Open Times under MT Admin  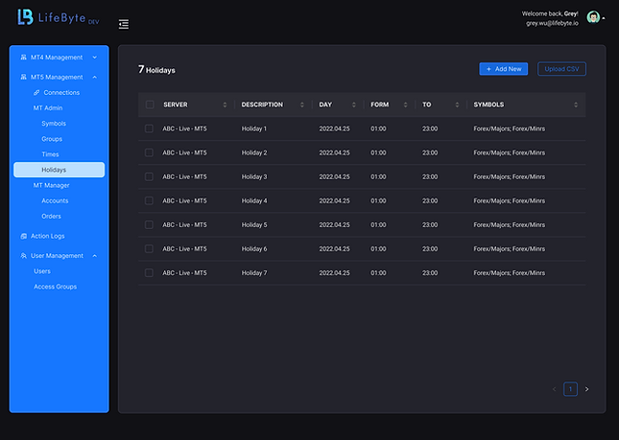(x=50, y=154)
